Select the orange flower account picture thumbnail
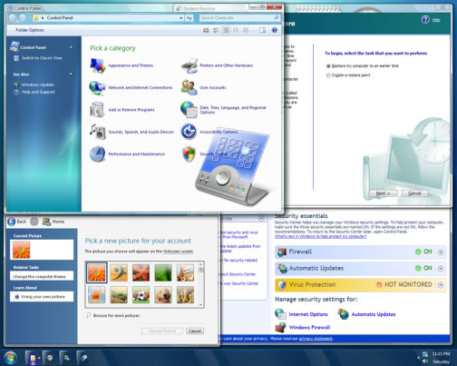This screenshot has width=457, height=366. [x=97, y=272]
